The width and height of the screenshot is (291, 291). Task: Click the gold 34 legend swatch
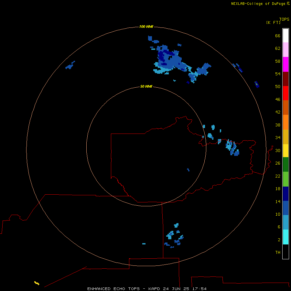pos(286,137)
